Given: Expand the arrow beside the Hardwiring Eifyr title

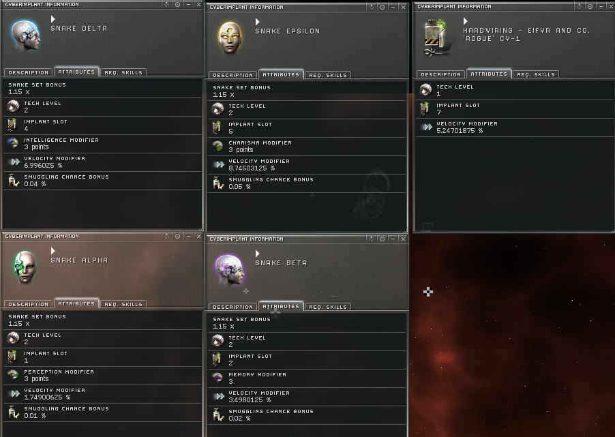Looking at the screenshot, I should 465,20.
